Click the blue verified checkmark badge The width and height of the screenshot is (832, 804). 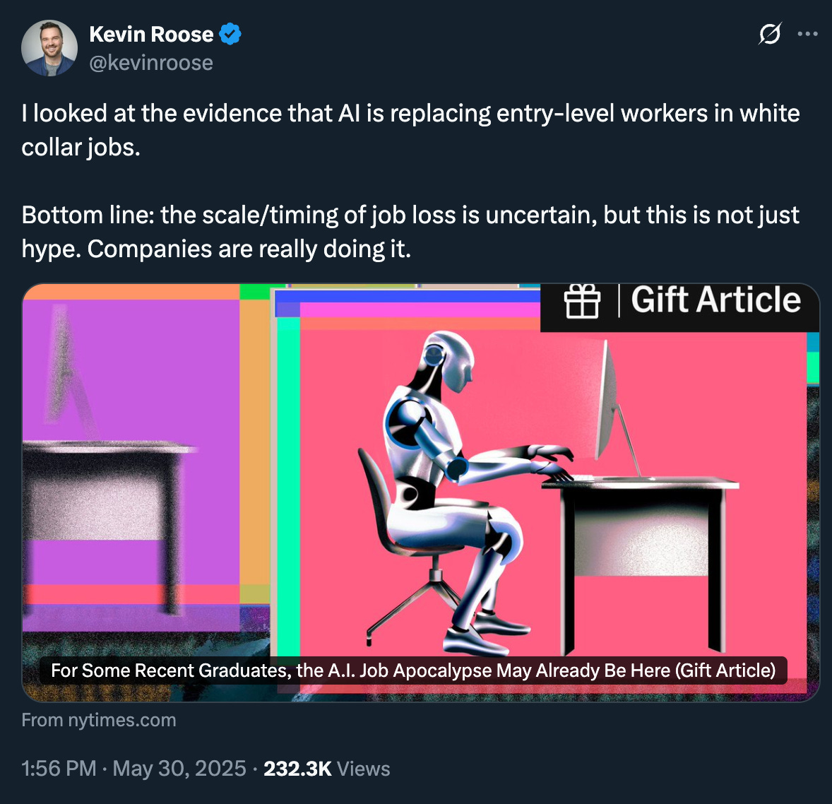(230, 34)
